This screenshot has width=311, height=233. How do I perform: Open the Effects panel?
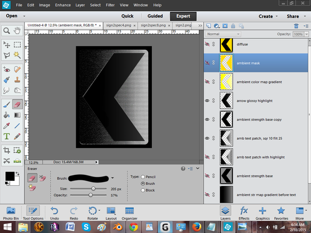(244, 210)
